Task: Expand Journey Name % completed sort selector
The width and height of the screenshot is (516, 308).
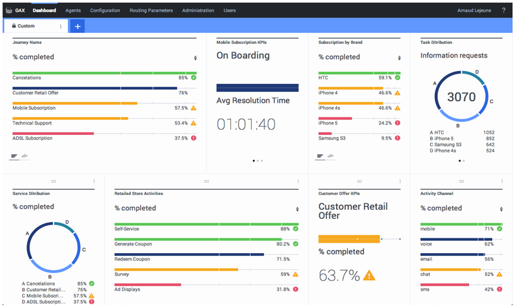Action: 195,57
